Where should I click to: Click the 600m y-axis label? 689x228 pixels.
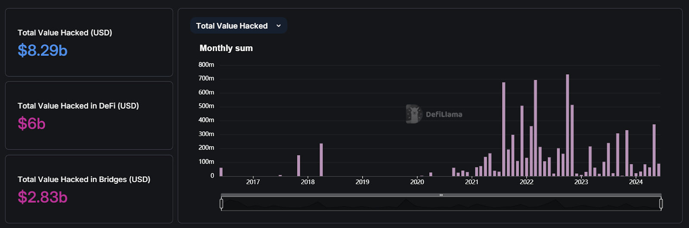(x=206, y=92)
